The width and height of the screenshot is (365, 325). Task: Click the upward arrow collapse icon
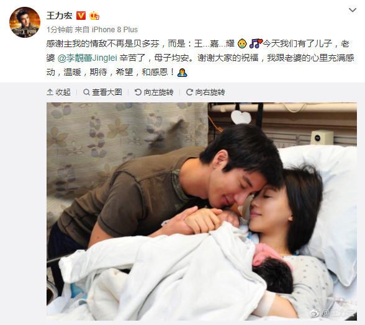coord(50,92)
